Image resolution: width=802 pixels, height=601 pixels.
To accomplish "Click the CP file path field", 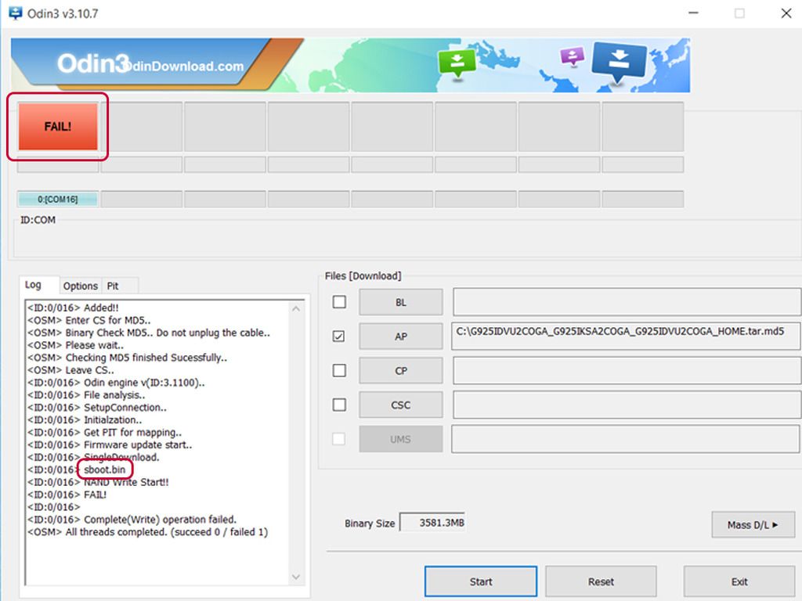I will click(x=627, y=370).
